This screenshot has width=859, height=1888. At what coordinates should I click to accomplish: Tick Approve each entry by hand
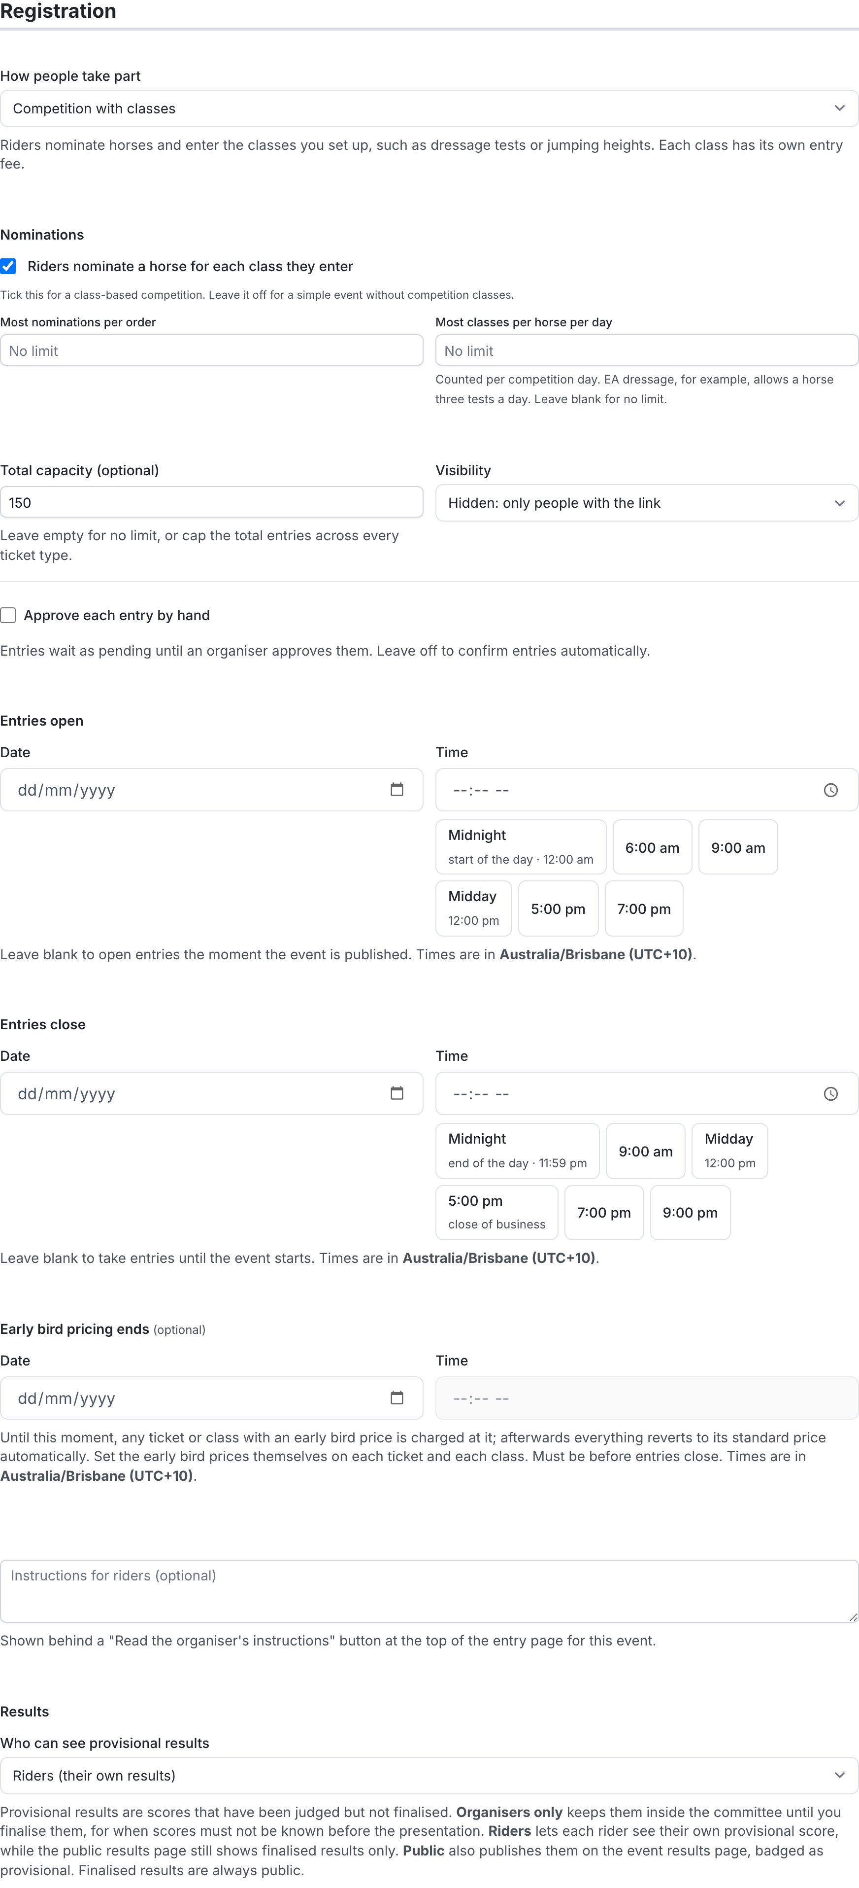click(x=8, y=615)
